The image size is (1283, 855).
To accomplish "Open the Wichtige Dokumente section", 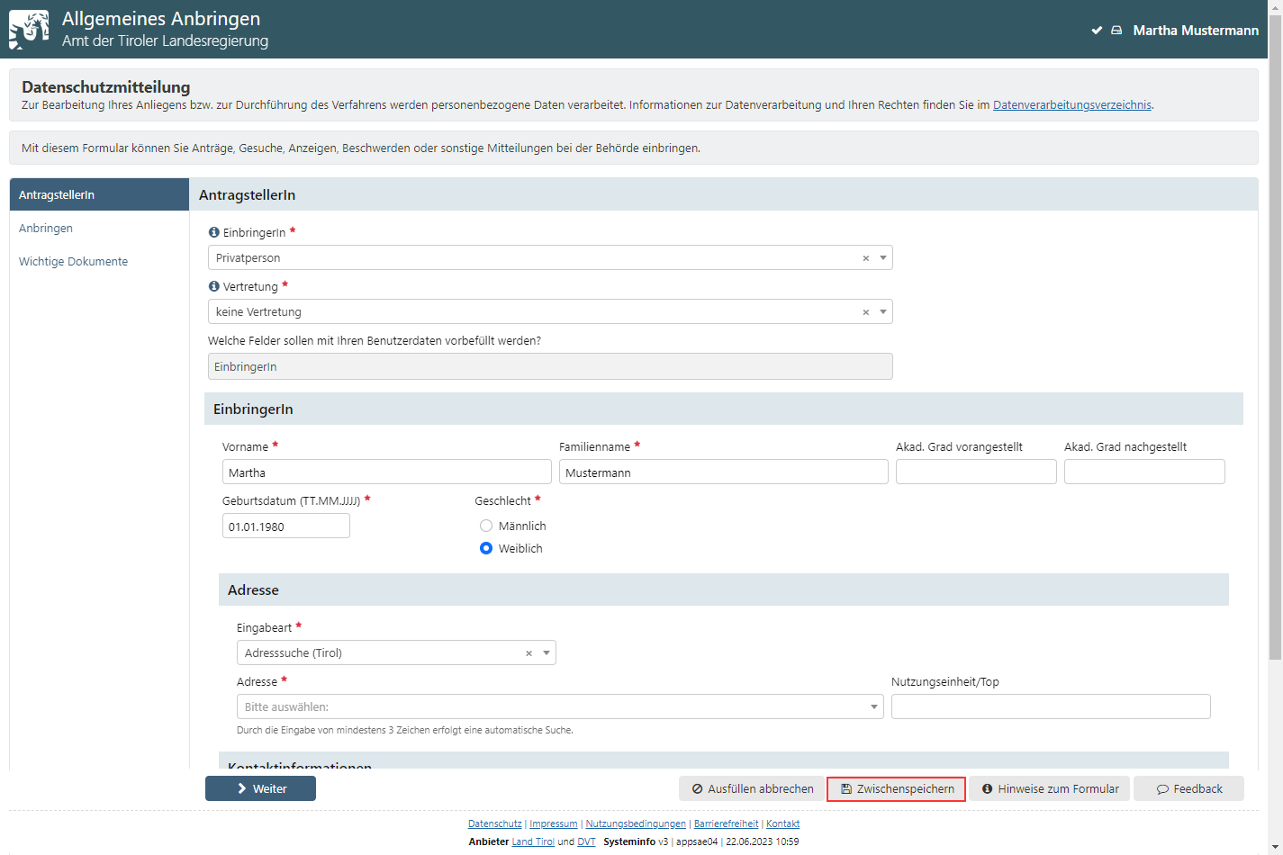I will pyautogui.click(x=73, y=262).
